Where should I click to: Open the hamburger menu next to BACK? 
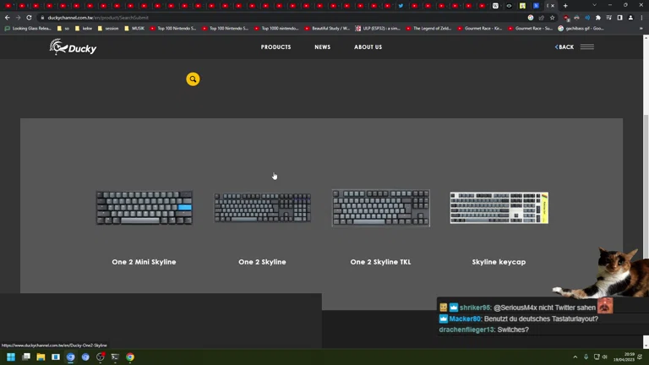point(586,47)
